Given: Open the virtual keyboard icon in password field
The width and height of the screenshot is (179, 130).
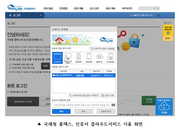Looking at the screenshot, I should pyautogui.click(x=113, y=105).
